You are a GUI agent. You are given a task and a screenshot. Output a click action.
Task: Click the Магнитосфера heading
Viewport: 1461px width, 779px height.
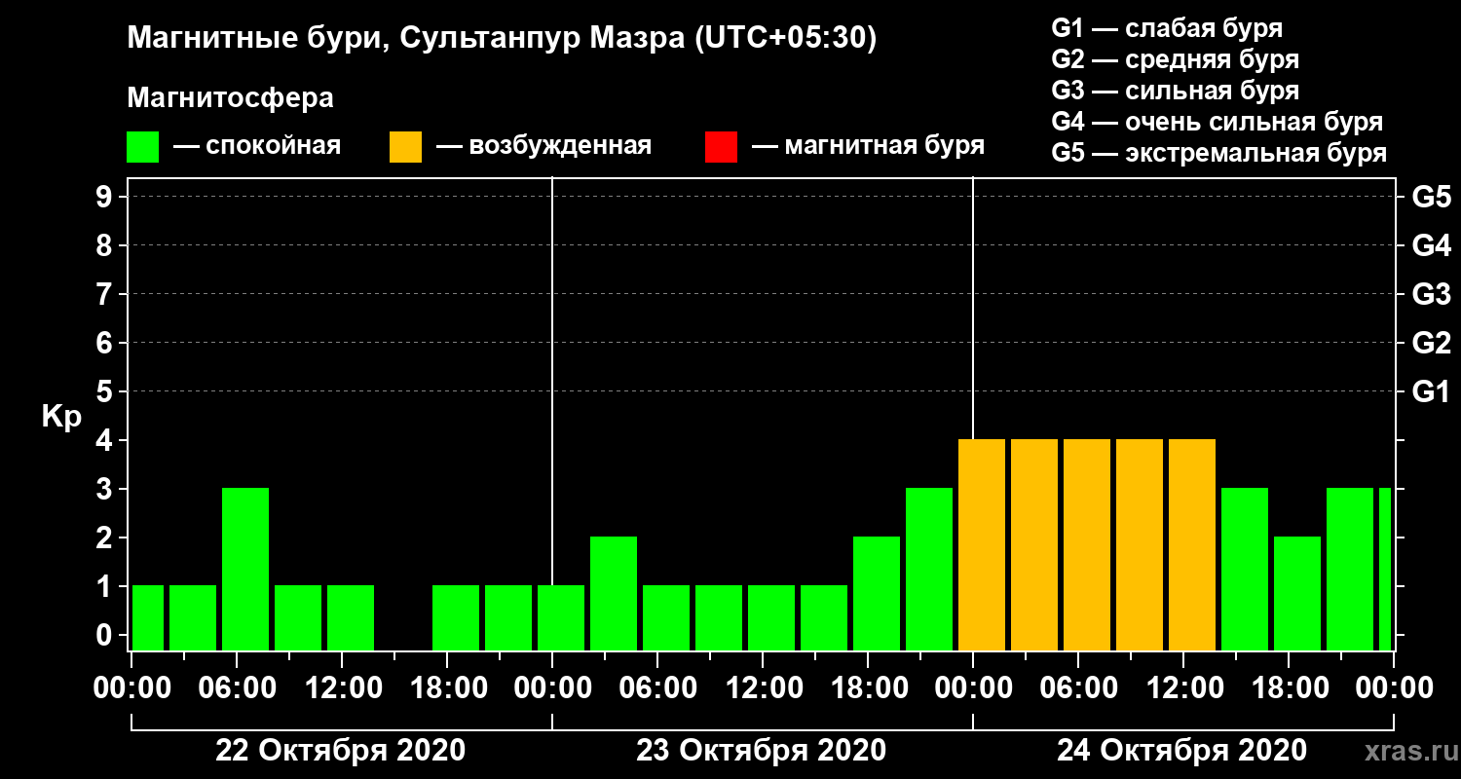[x=230, y=98]
